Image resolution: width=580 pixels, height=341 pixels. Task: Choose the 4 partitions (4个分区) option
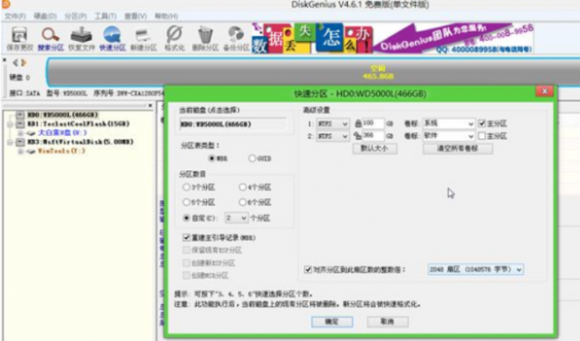(x=243, y=187)
